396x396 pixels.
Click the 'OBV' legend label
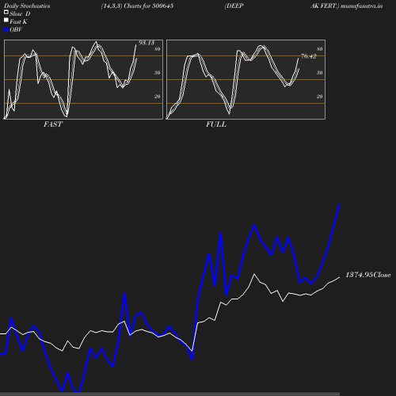[x=16, y=29]
